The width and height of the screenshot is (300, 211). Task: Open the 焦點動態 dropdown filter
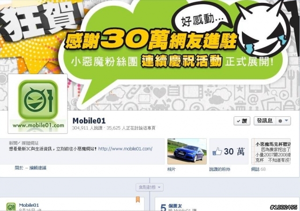click(x=150, y=187)
